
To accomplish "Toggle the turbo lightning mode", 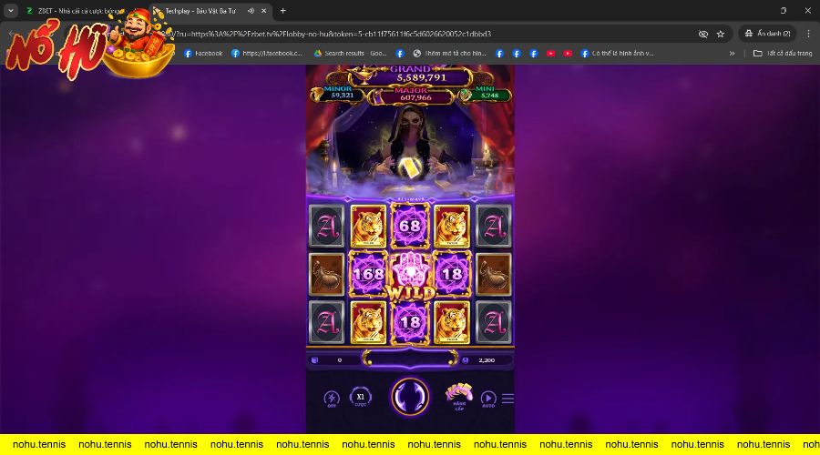I will pos(332,399).
